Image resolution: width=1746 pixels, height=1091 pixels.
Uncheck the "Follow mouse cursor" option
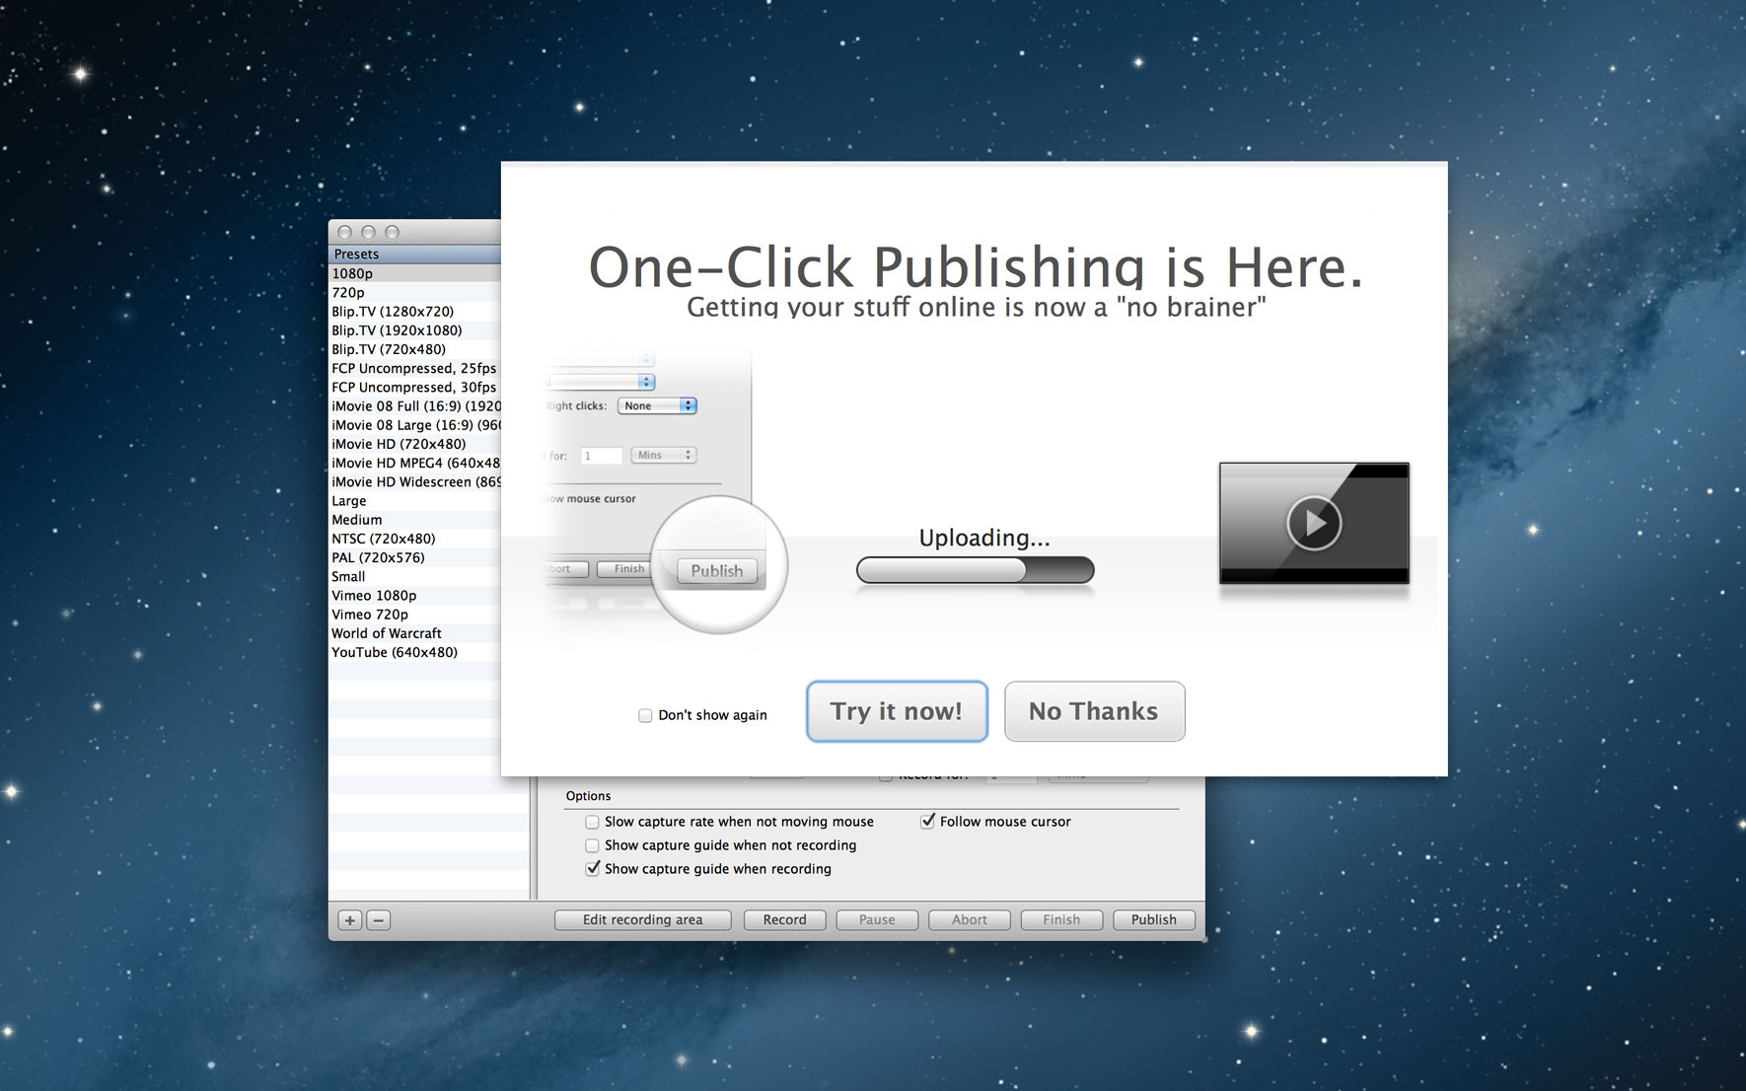[927, 822]
